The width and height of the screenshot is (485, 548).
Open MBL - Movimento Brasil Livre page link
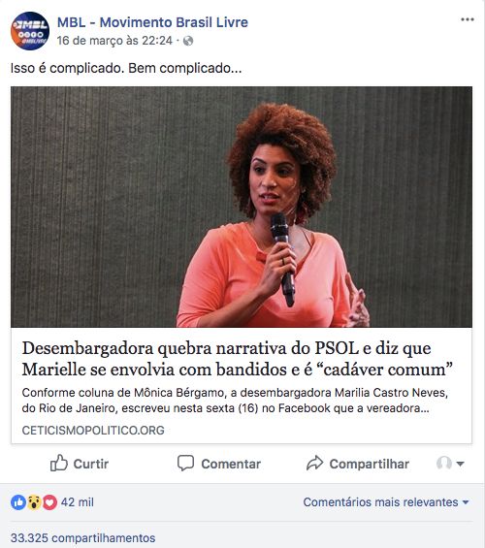(x=152, y=22)
